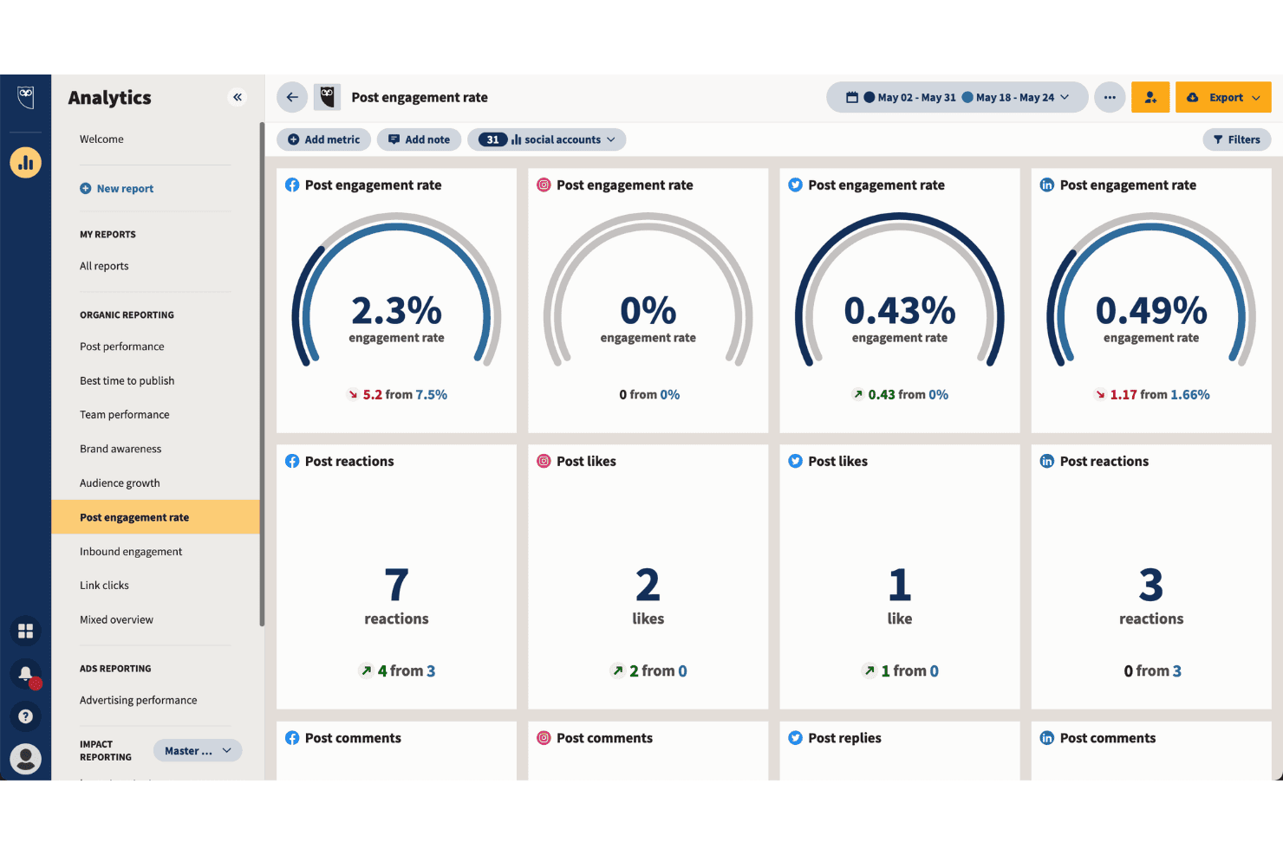Open the more options ellipsis menu
The image size is (1283, 855).
pos(1110,97)
